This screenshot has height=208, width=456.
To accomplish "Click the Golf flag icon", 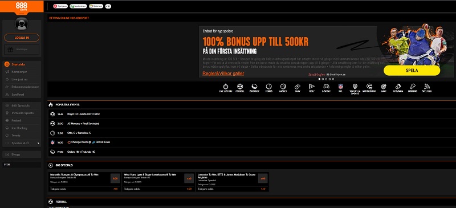I will 312,87.
